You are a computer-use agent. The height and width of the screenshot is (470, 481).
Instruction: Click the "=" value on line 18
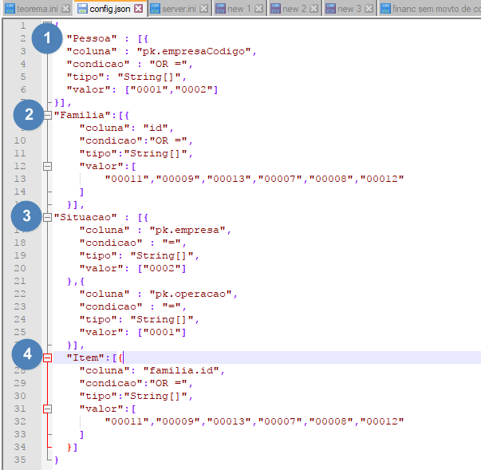[x=172, y=243]
